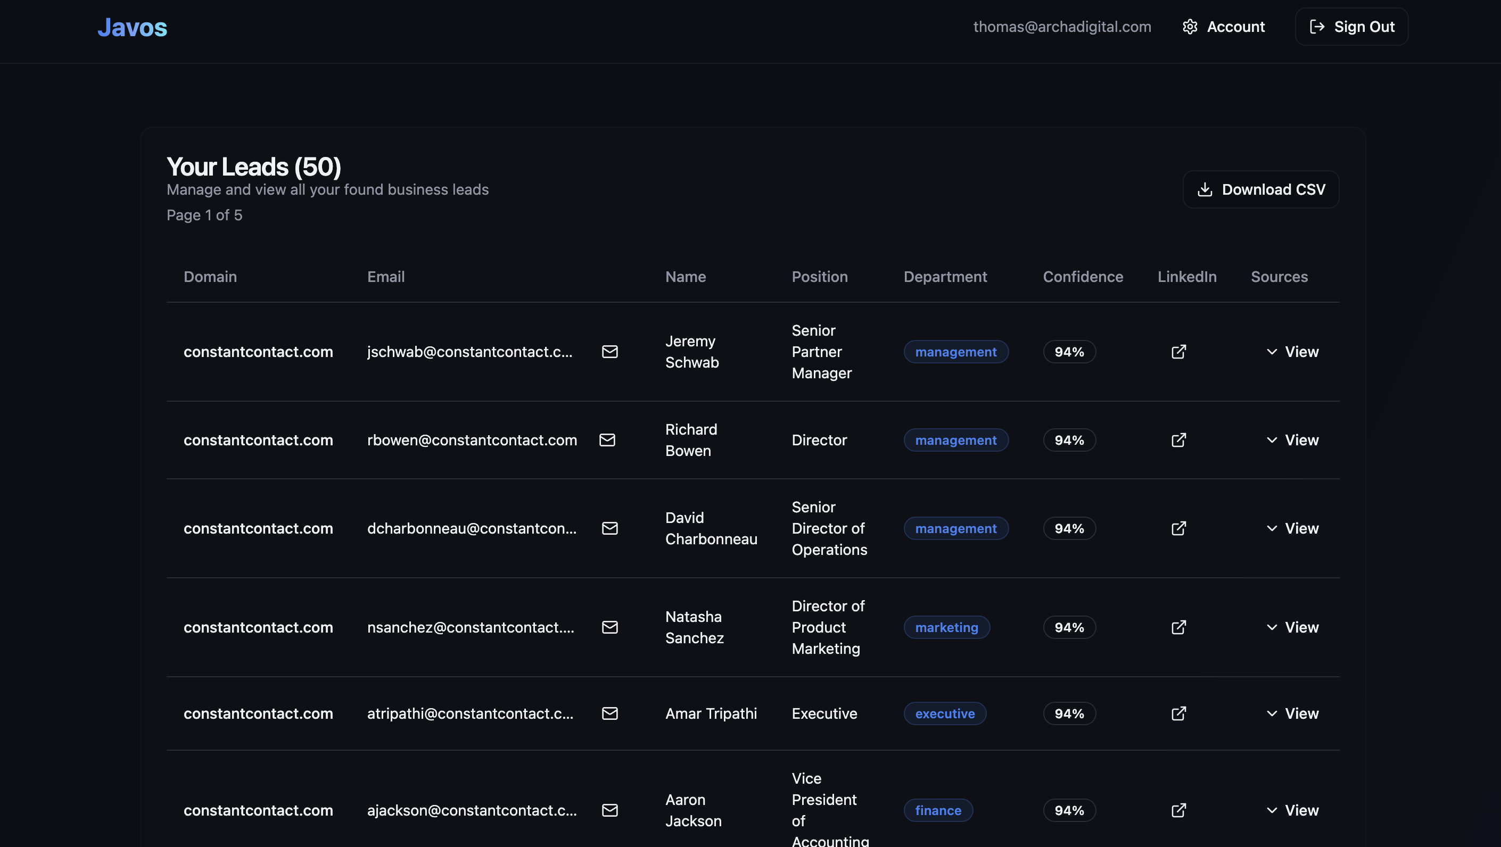Click the Javos logo
This screenshot has width=1501, height=847.
click(x=133, y=27)
